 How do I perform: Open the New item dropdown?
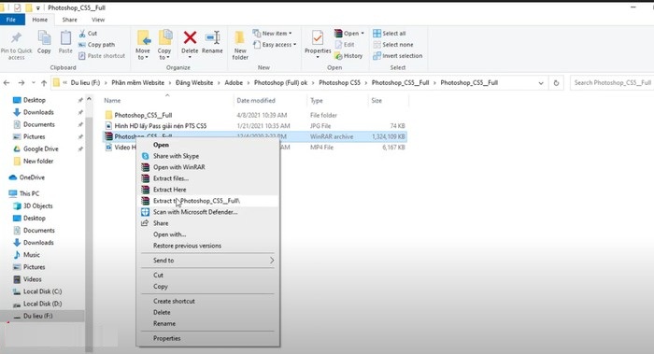point(273,33)
